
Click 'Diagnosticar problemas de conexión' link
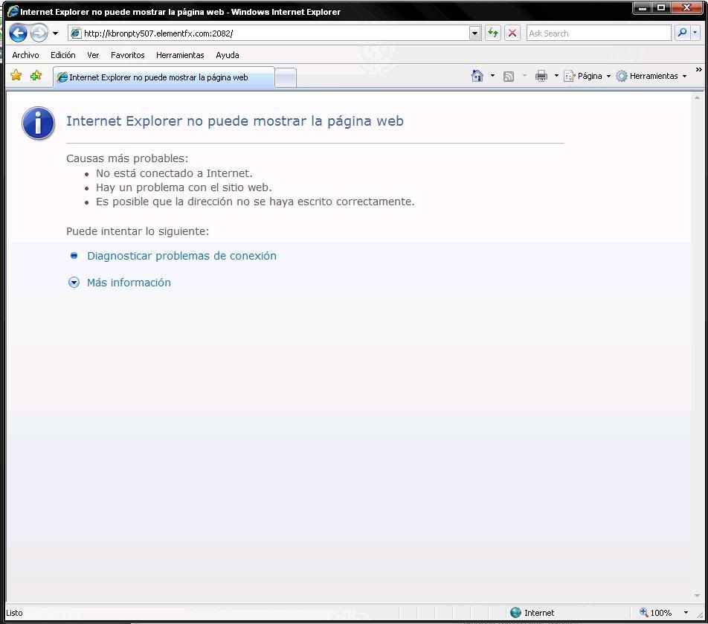[x=181, y=256]
